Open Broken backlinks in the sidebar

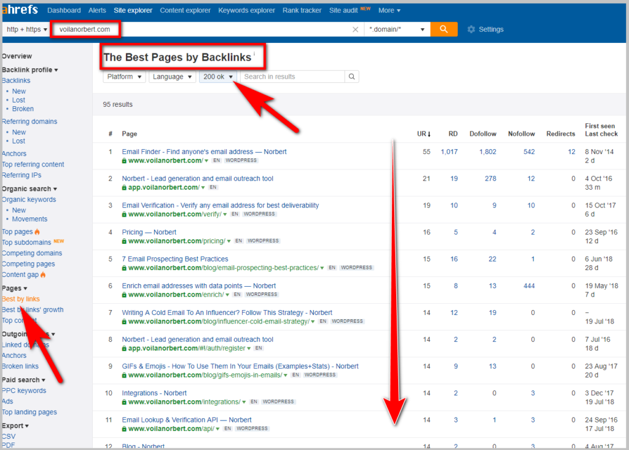(23, 109)
